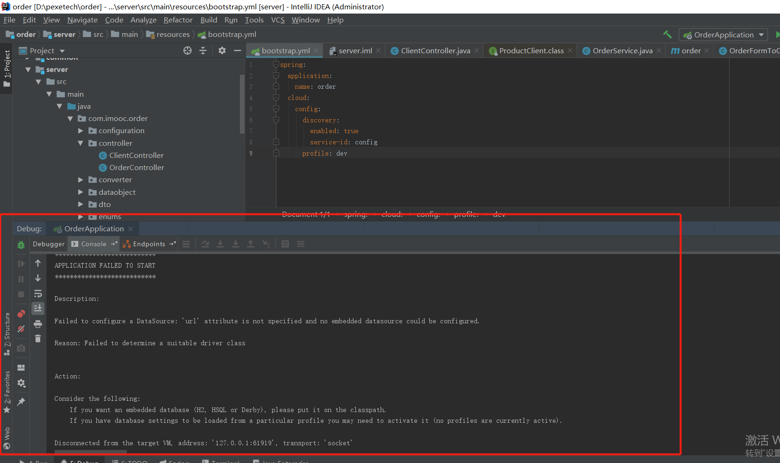Collapse all in the Project panel
This screenshot has height=463, width=780.
tap(203, 50)
